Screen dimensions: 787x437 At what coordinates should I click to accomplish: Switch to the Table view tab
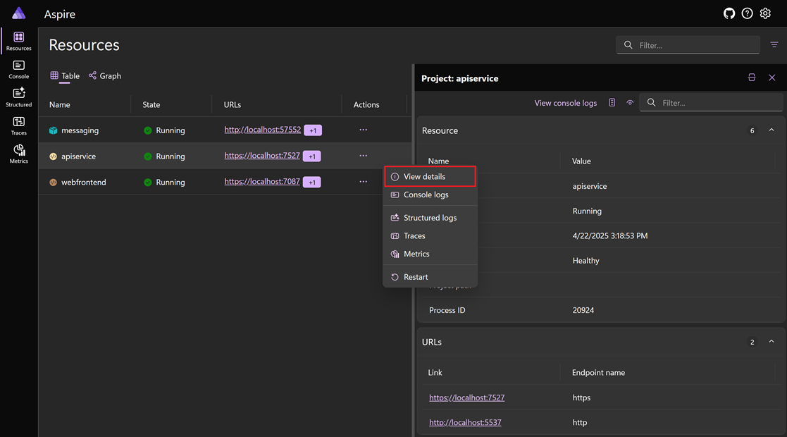[x=65, y=76]
